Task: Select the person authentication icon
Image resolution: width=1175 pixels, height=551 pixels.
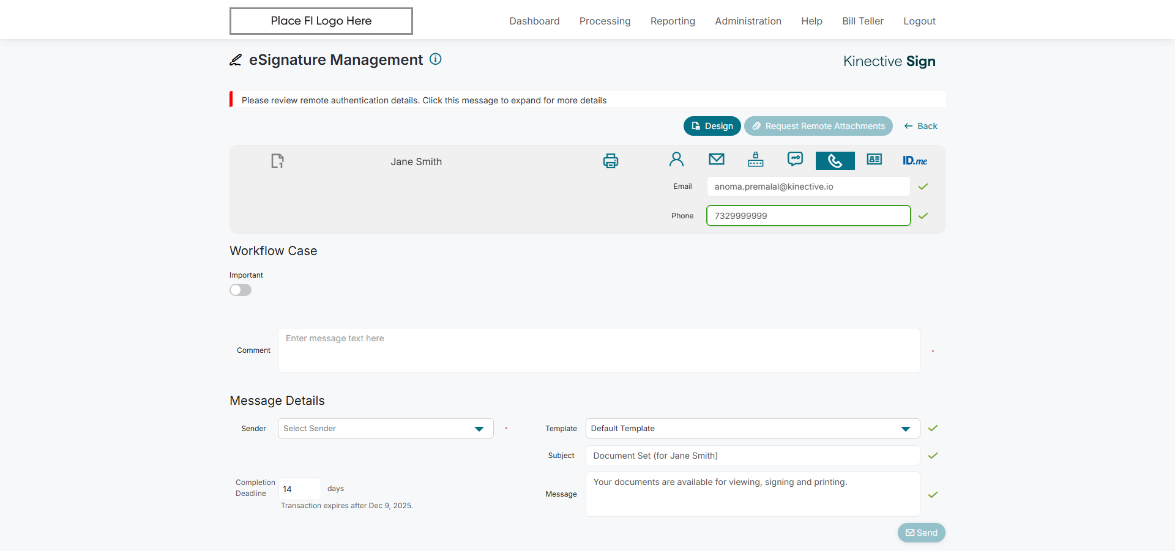Action: [676, 160]
